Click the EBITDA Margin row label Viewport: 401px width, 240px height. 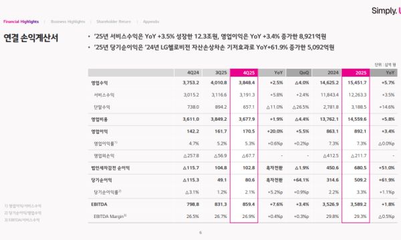[x=110, y=216]
